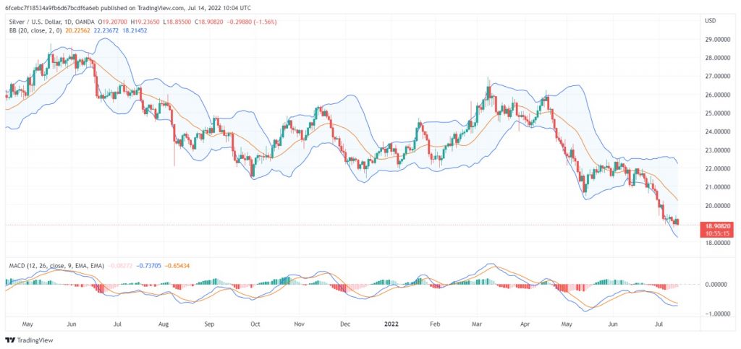Click the TradingView logo icon
741x349 pixels.
coord(9,340)
